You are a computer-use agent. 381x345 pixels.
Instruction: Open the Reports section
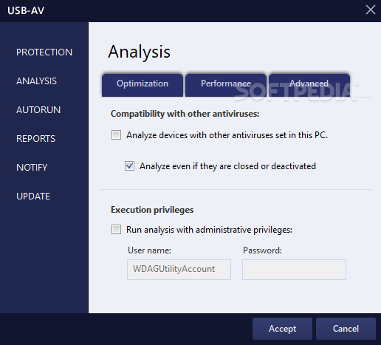pyautogui.click(x=35, y=139)
